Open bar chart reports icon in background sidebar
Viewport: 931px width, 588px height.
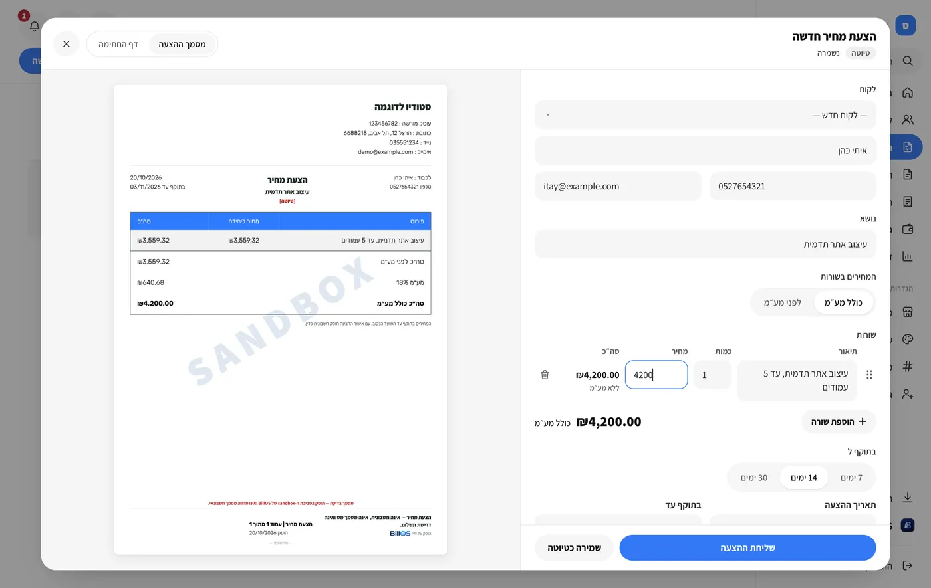[908, 256]
